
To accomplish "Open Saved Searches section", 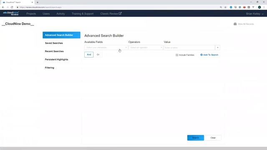I will [x=54, y=43].
